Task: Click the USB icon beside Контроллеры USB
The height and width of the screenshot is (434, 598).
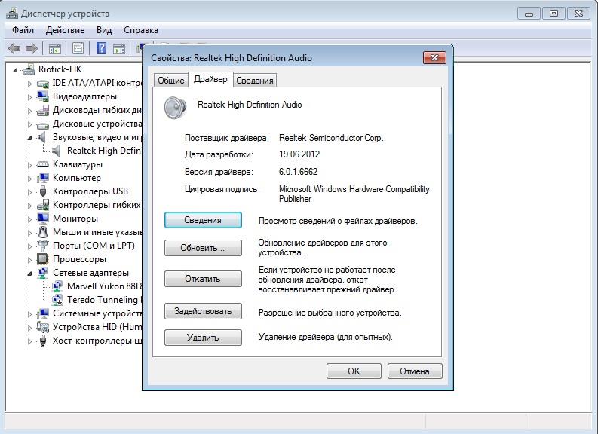Action: [42, 191]
